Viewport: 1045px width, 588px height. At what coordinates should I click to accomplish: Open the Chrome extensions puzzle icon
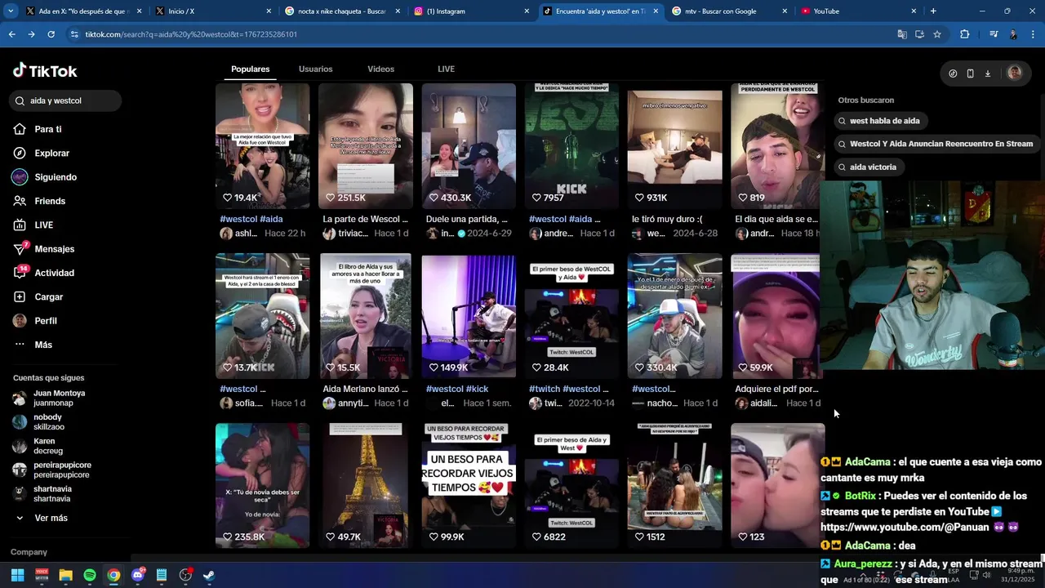[x=965, y=34]
